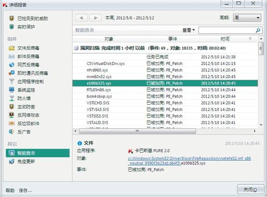Select the Web Anti-Virus globe icon
267x197 pixels.
12,65
